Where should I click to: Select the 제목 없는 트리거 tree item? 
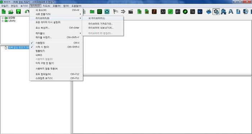pos(19,48)
